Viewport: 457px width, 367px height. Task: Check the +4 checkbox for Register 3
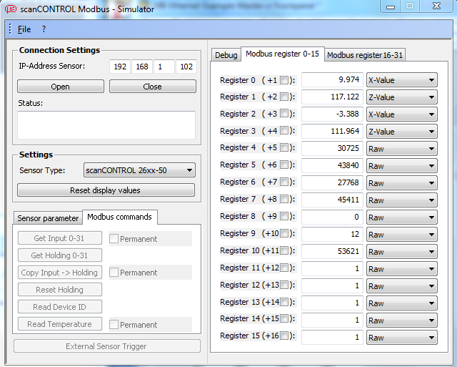coord(284,130)
